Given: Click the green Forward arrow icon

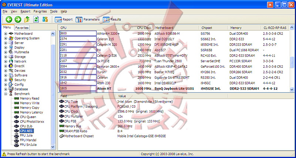Looking at the screenshot, I should 18,19.
